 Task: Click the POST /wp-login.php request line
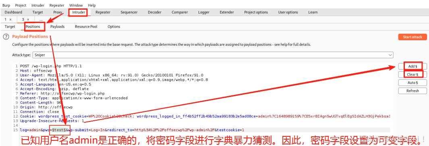pyautogui.click(x=51, y=66)
